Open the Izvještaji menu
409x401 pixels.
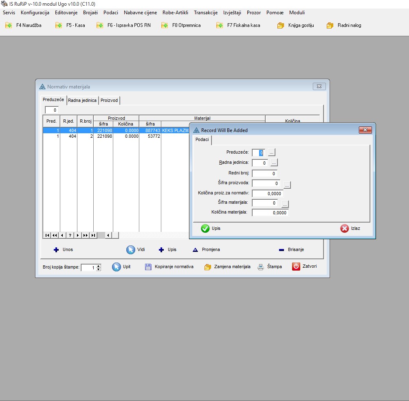click(x=232, y=13)
